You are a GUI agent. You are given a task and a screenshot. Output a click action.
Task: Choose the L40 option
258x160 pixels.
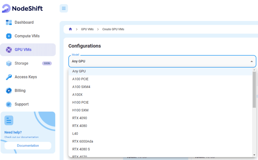pos(160,134)
